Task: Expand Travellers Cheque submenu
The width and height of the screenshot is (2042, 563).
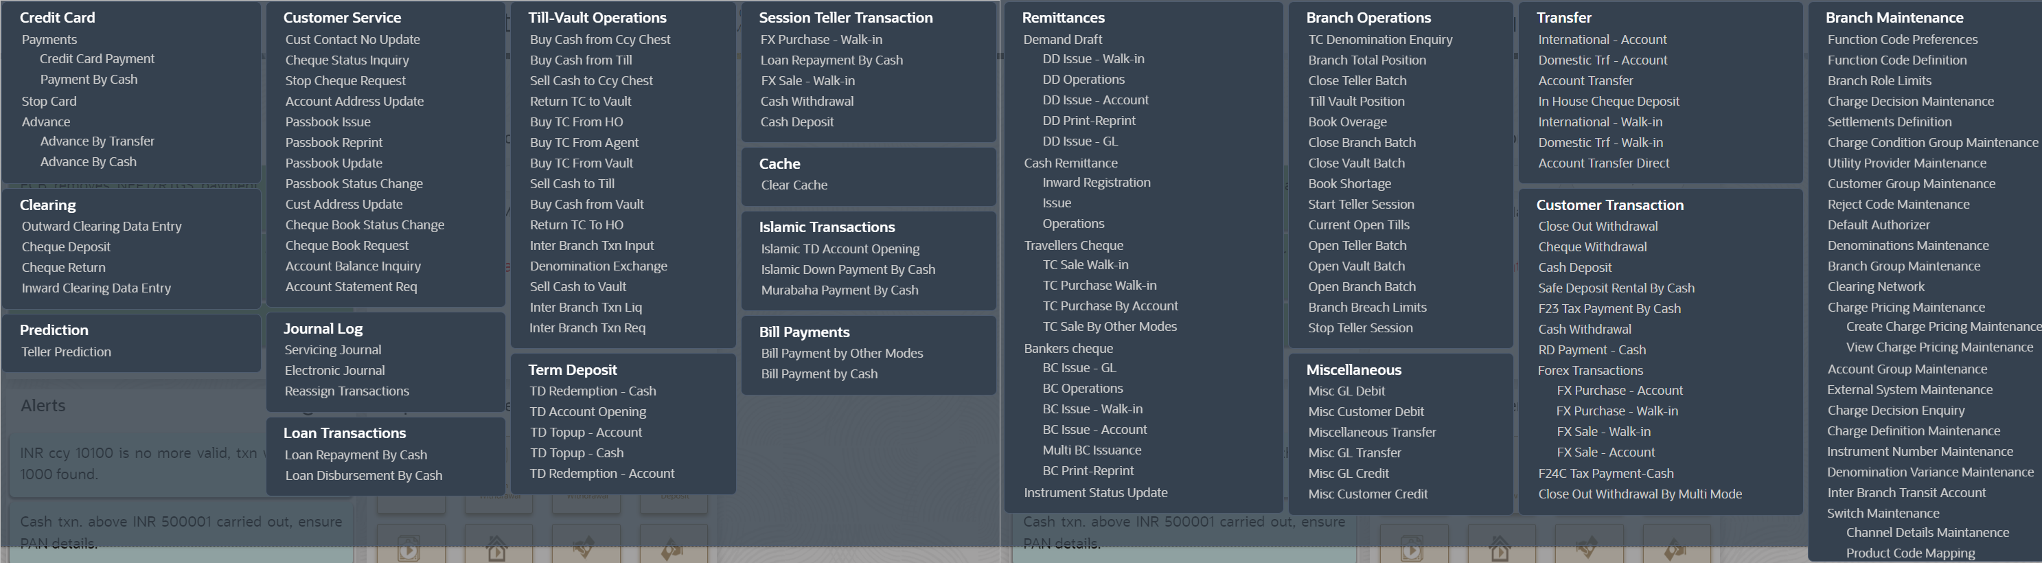Action: click(1073, 246)
